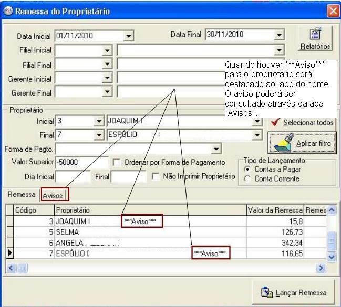Screen dimensions: 341x307
Task: Click the Valor Superior input field
Action: point(81,163)
